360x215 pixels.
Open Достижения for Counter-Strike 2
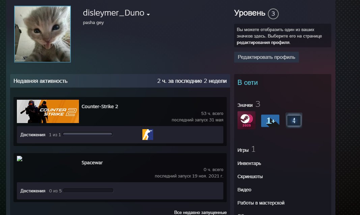(x=33, y=135)
